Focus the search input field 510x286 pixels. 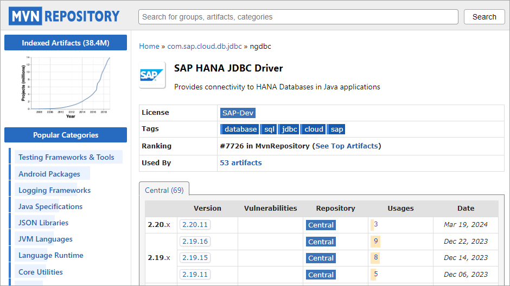point(298,17)
